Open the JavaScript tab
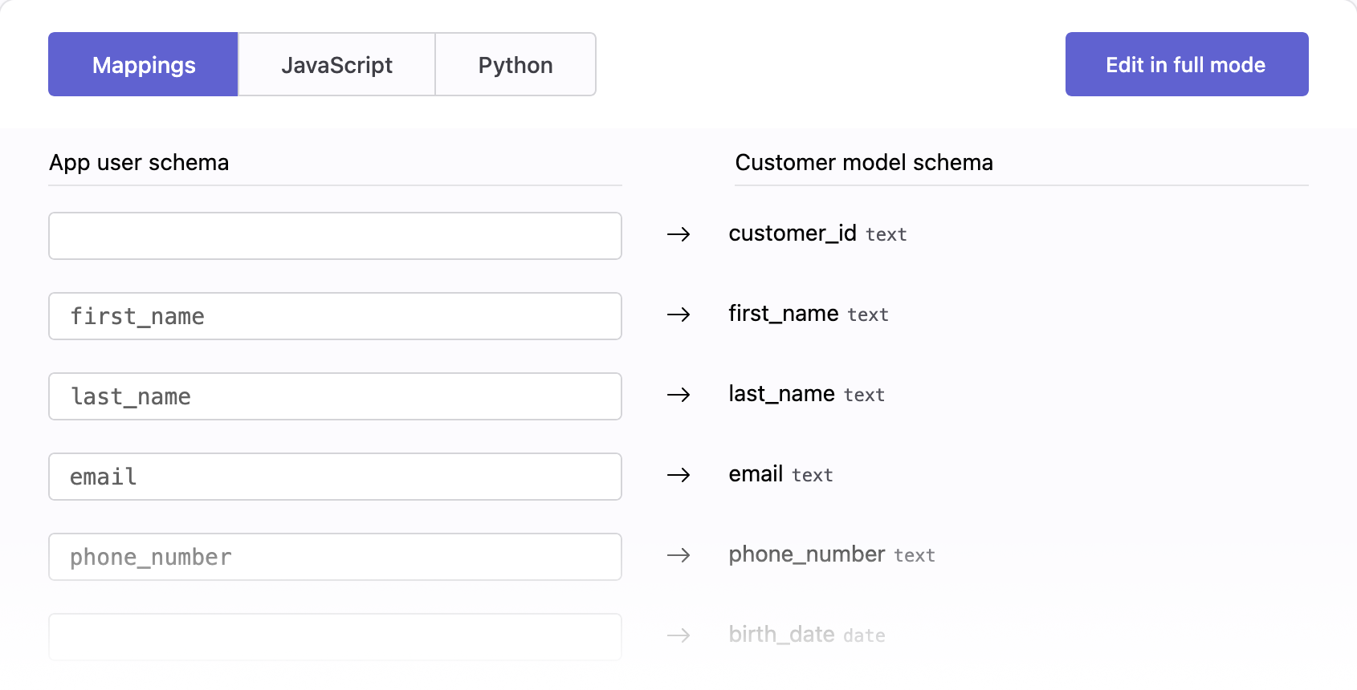Image resolution: width=1357 pixels, height=690 pixels. click(336, 64)
